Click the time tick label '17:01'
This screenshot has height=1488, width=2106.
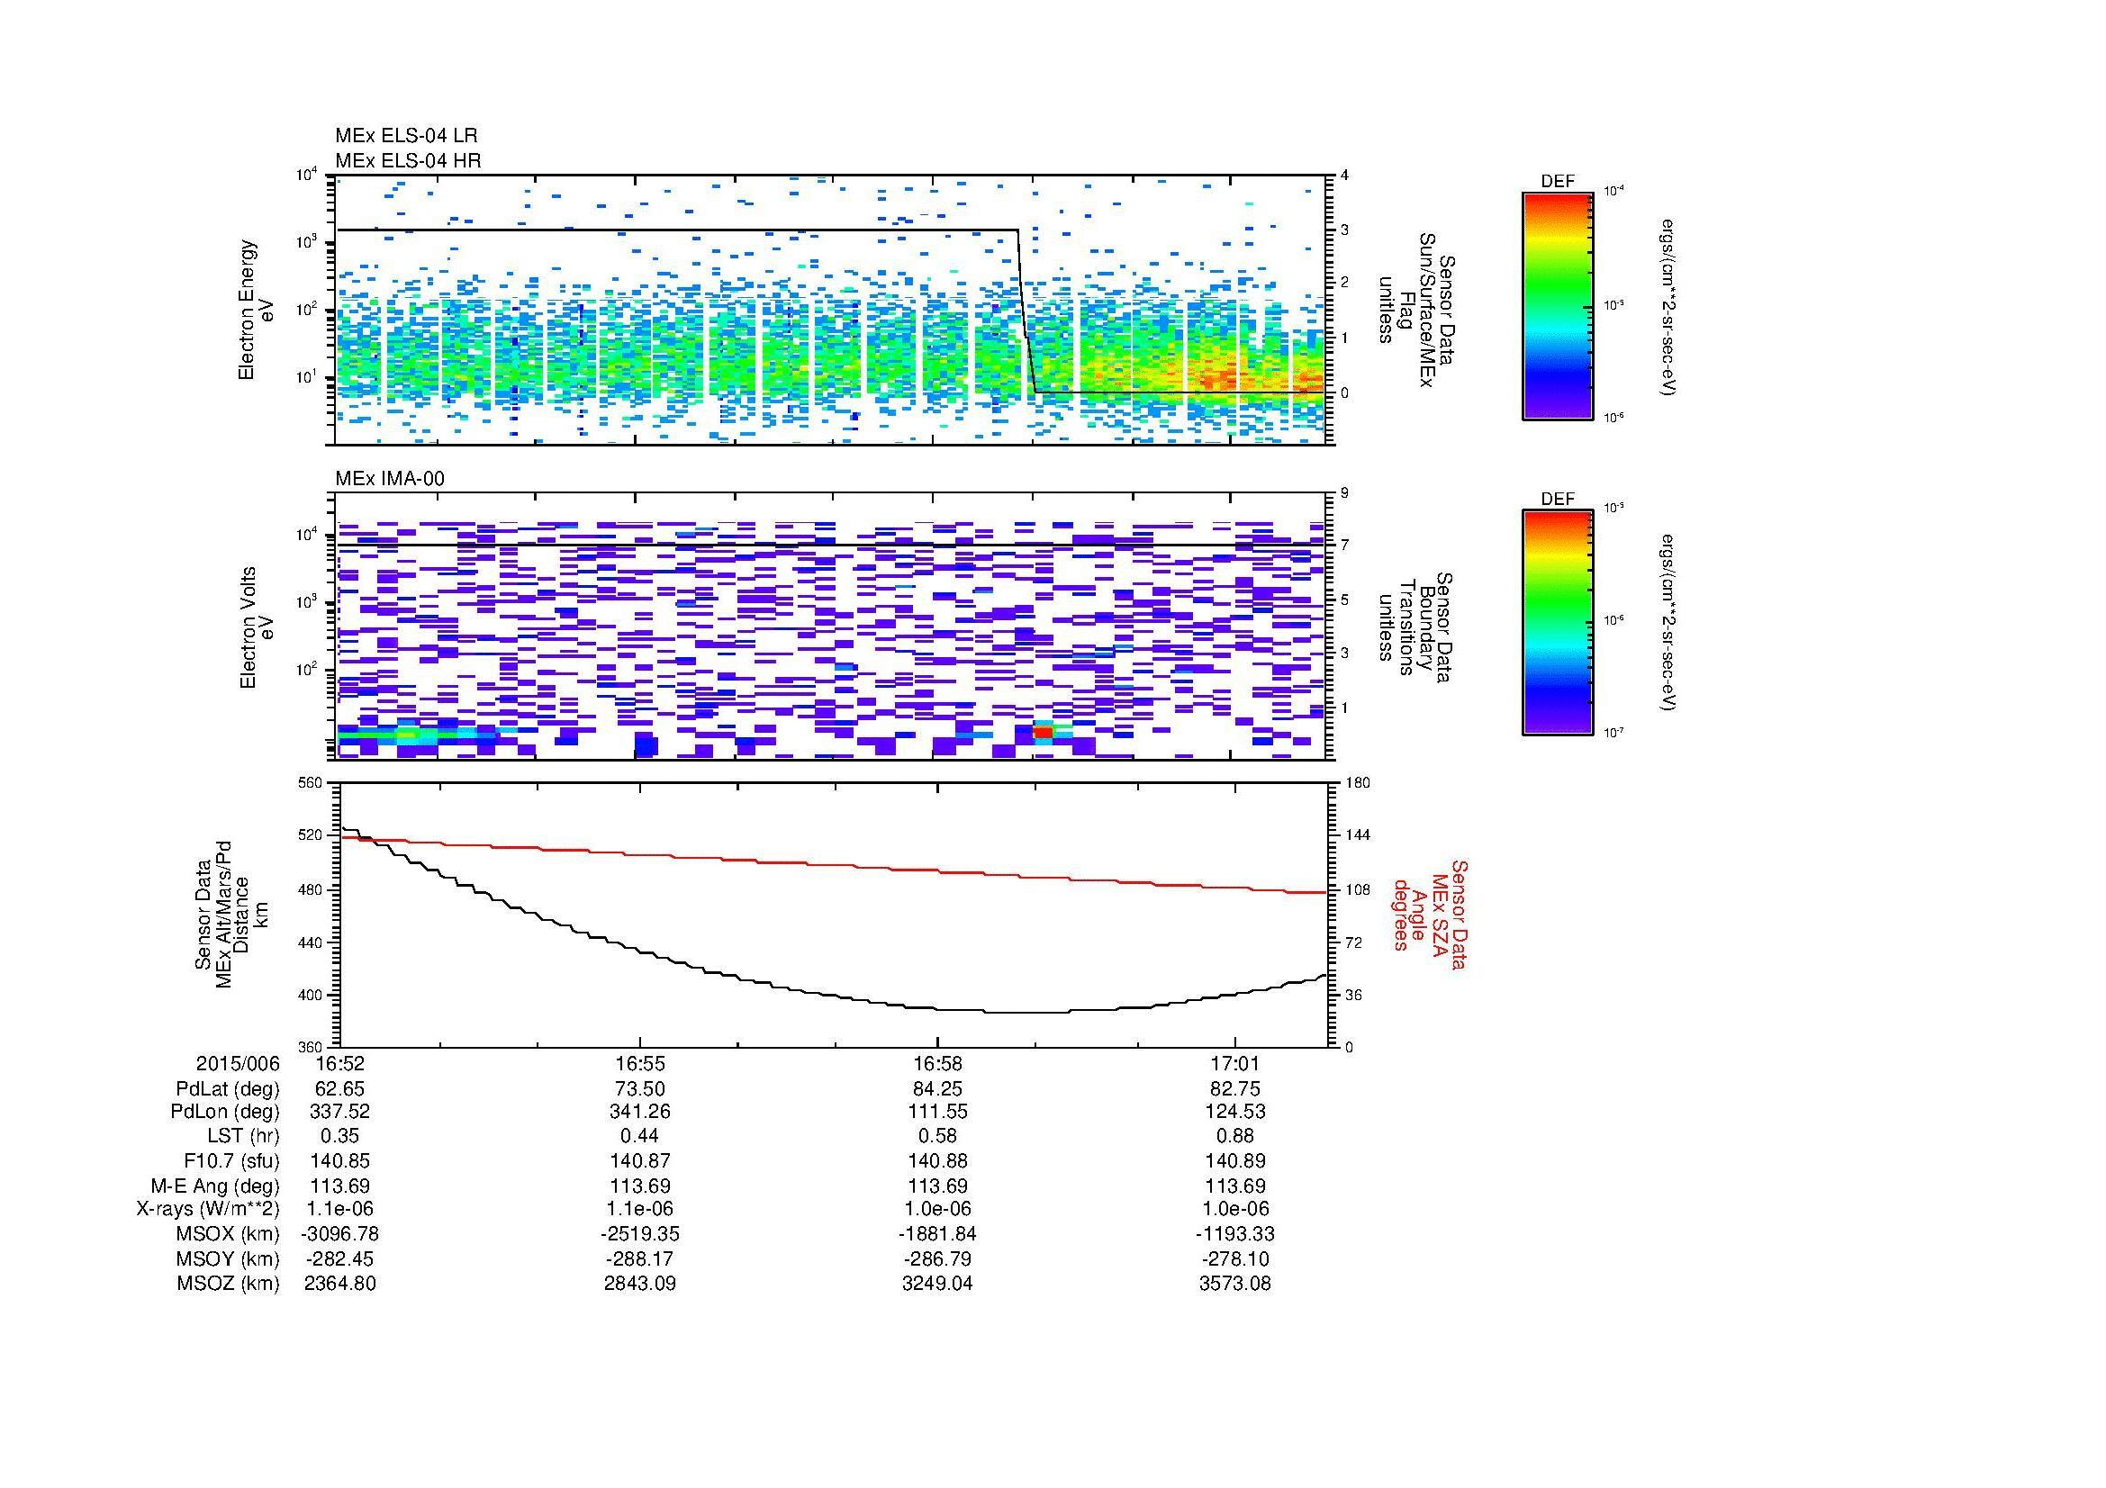click(1235, 1063)
